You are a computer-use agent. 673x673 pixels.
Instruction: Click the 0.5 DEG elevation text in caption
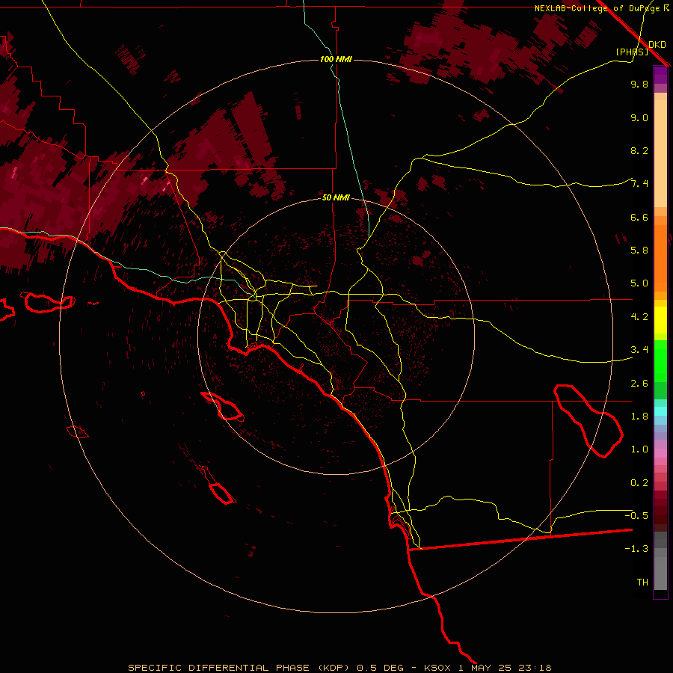coord(380,668)
